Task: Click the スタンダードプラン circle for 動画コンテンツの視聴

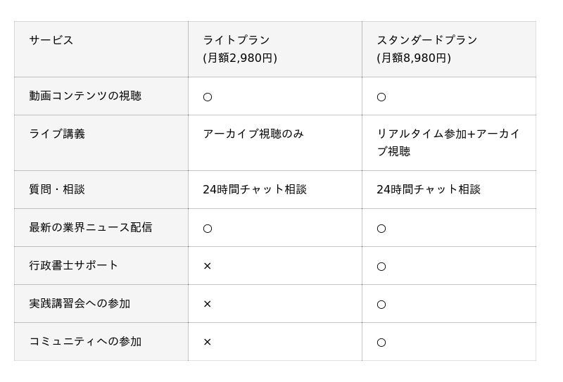Action: pyautogui.click(x=381, y=97)
